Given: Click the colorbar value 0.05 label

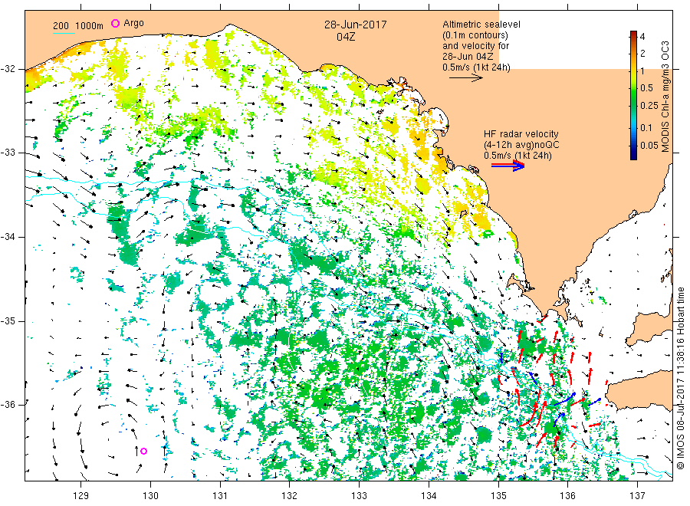Looking at the screenshot, I should tap(649, 146).
